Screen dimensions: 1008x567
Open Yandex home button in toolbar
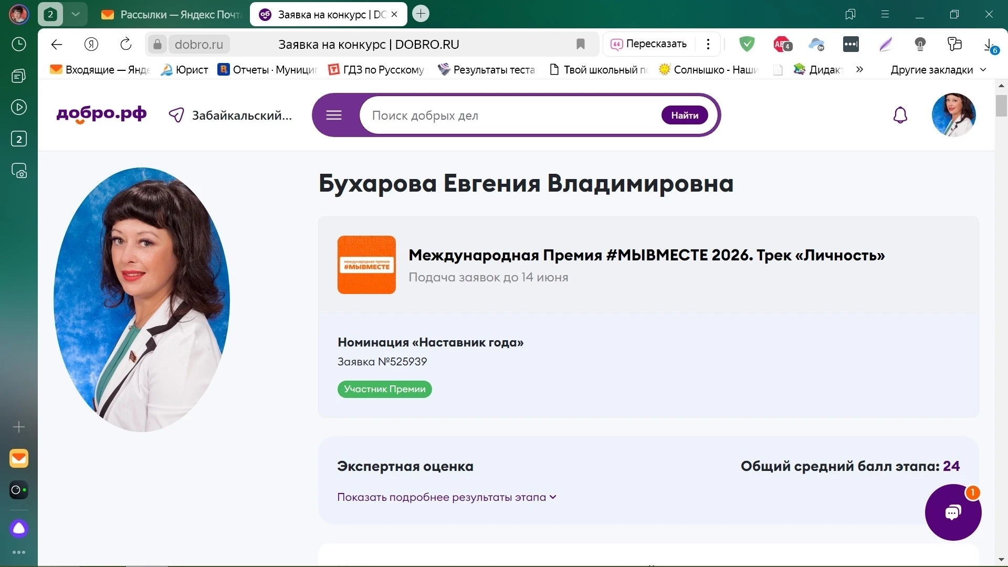tap(91, 45)
